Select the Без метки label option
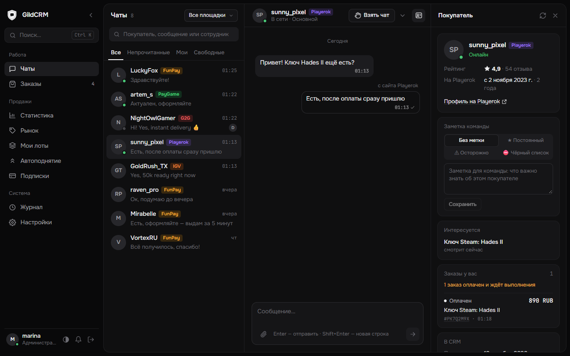The image size is (570, 356). pyautogui.click(x=472, y=140)
